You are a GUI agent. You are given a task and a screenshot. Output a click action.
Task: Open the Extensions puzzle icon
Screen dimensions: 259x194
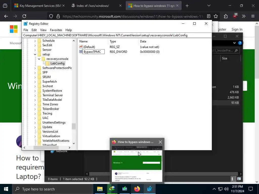click(226, 16)
